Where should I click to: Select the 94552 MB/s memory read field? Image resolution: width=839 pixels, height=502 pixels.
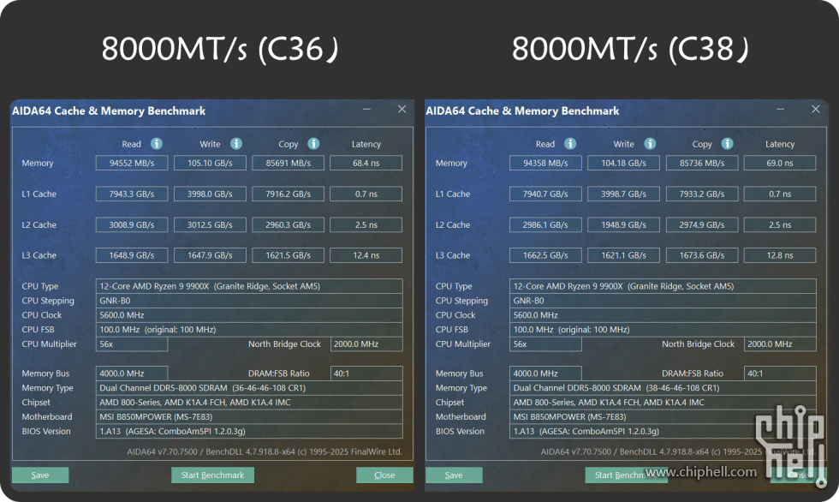(131, 163)
